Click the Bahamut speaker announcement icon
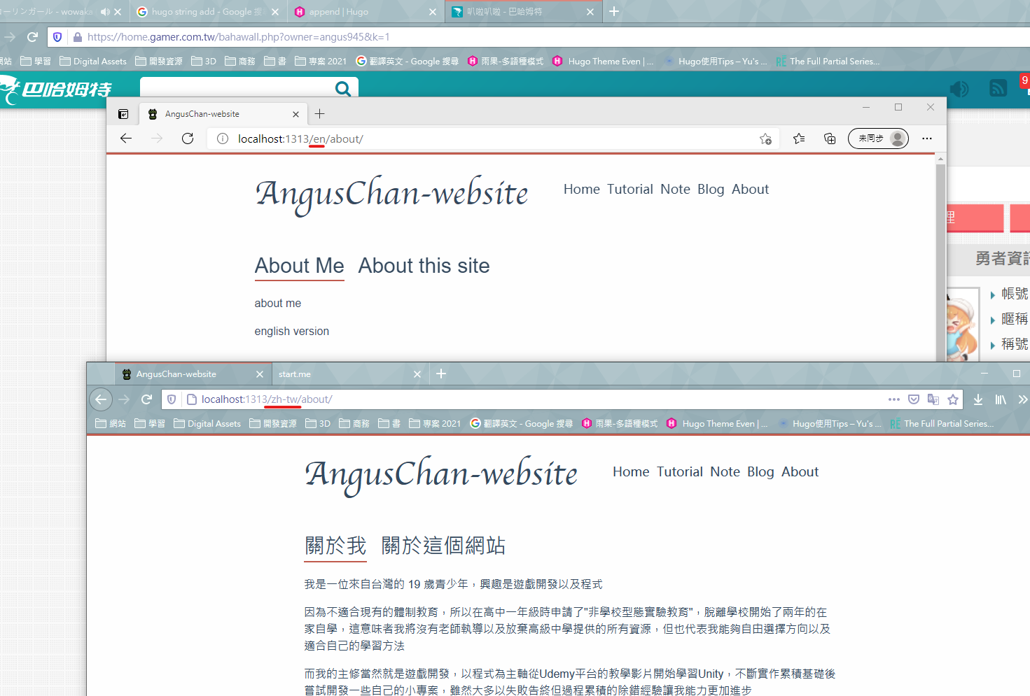This screenshot has width=1030, height=696. 959,88
